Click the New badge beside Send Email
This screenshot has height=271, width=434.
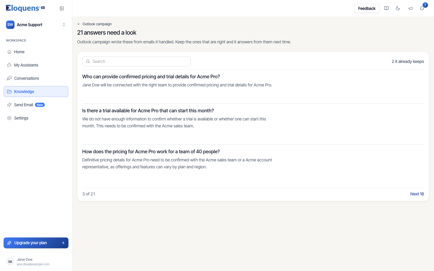click(40, 105)
